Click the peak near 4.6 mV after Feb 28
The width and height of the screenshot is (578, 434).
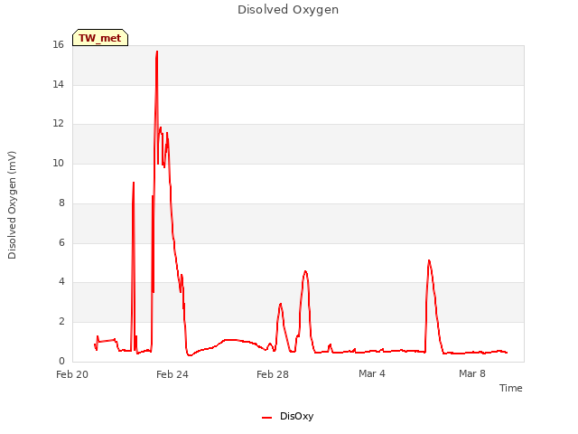pyautogui.click(x=305, y=271)
